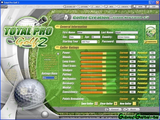The width and height of the screenshot is (160, 120).
Task: Check the automatic potential ratings checkbox
Action: 58,54
